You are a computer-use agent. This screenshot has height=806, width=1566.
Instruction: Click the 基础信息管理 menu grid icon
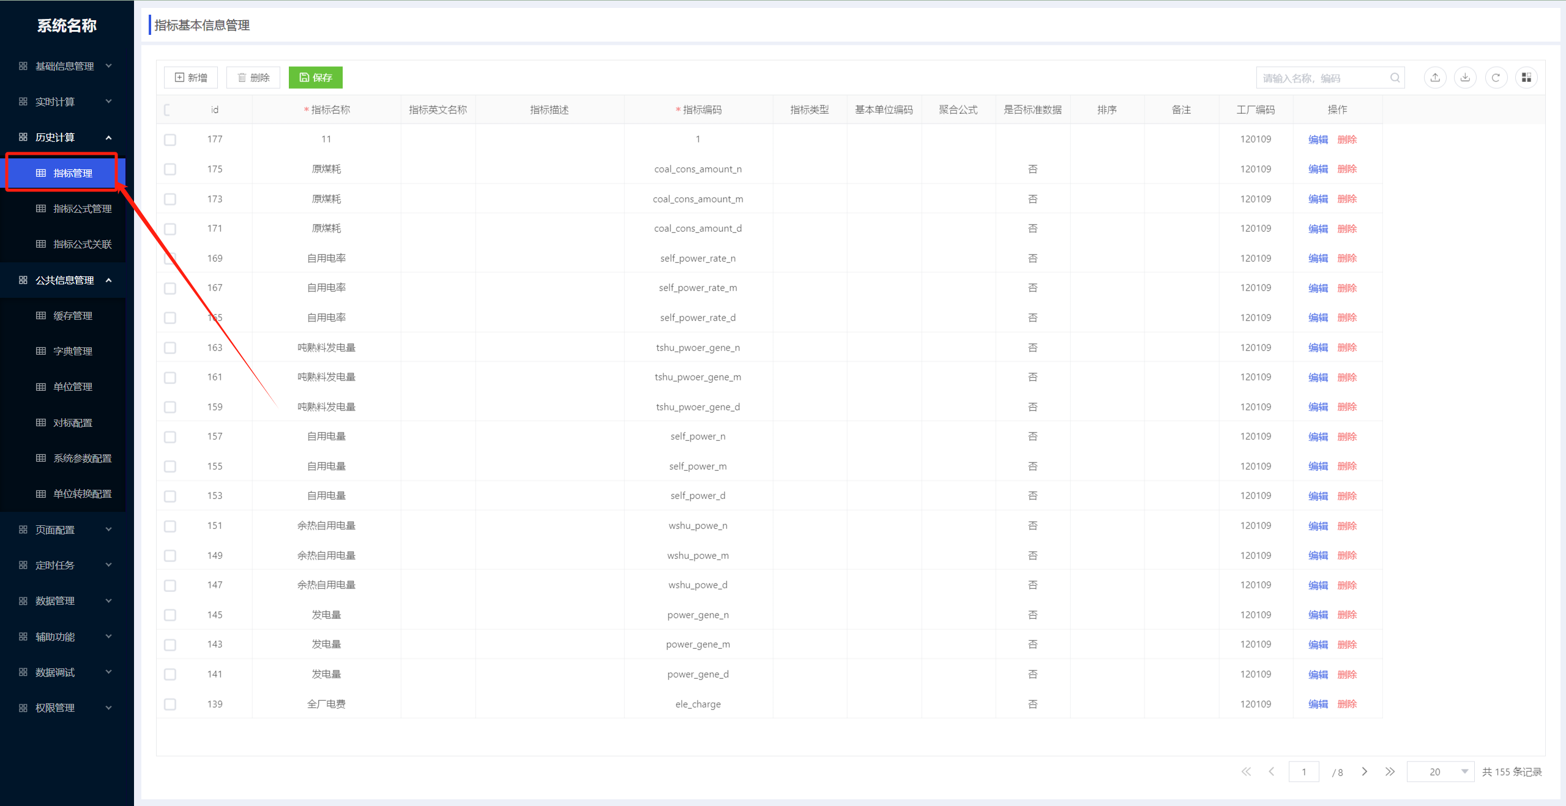pos(23,66)
